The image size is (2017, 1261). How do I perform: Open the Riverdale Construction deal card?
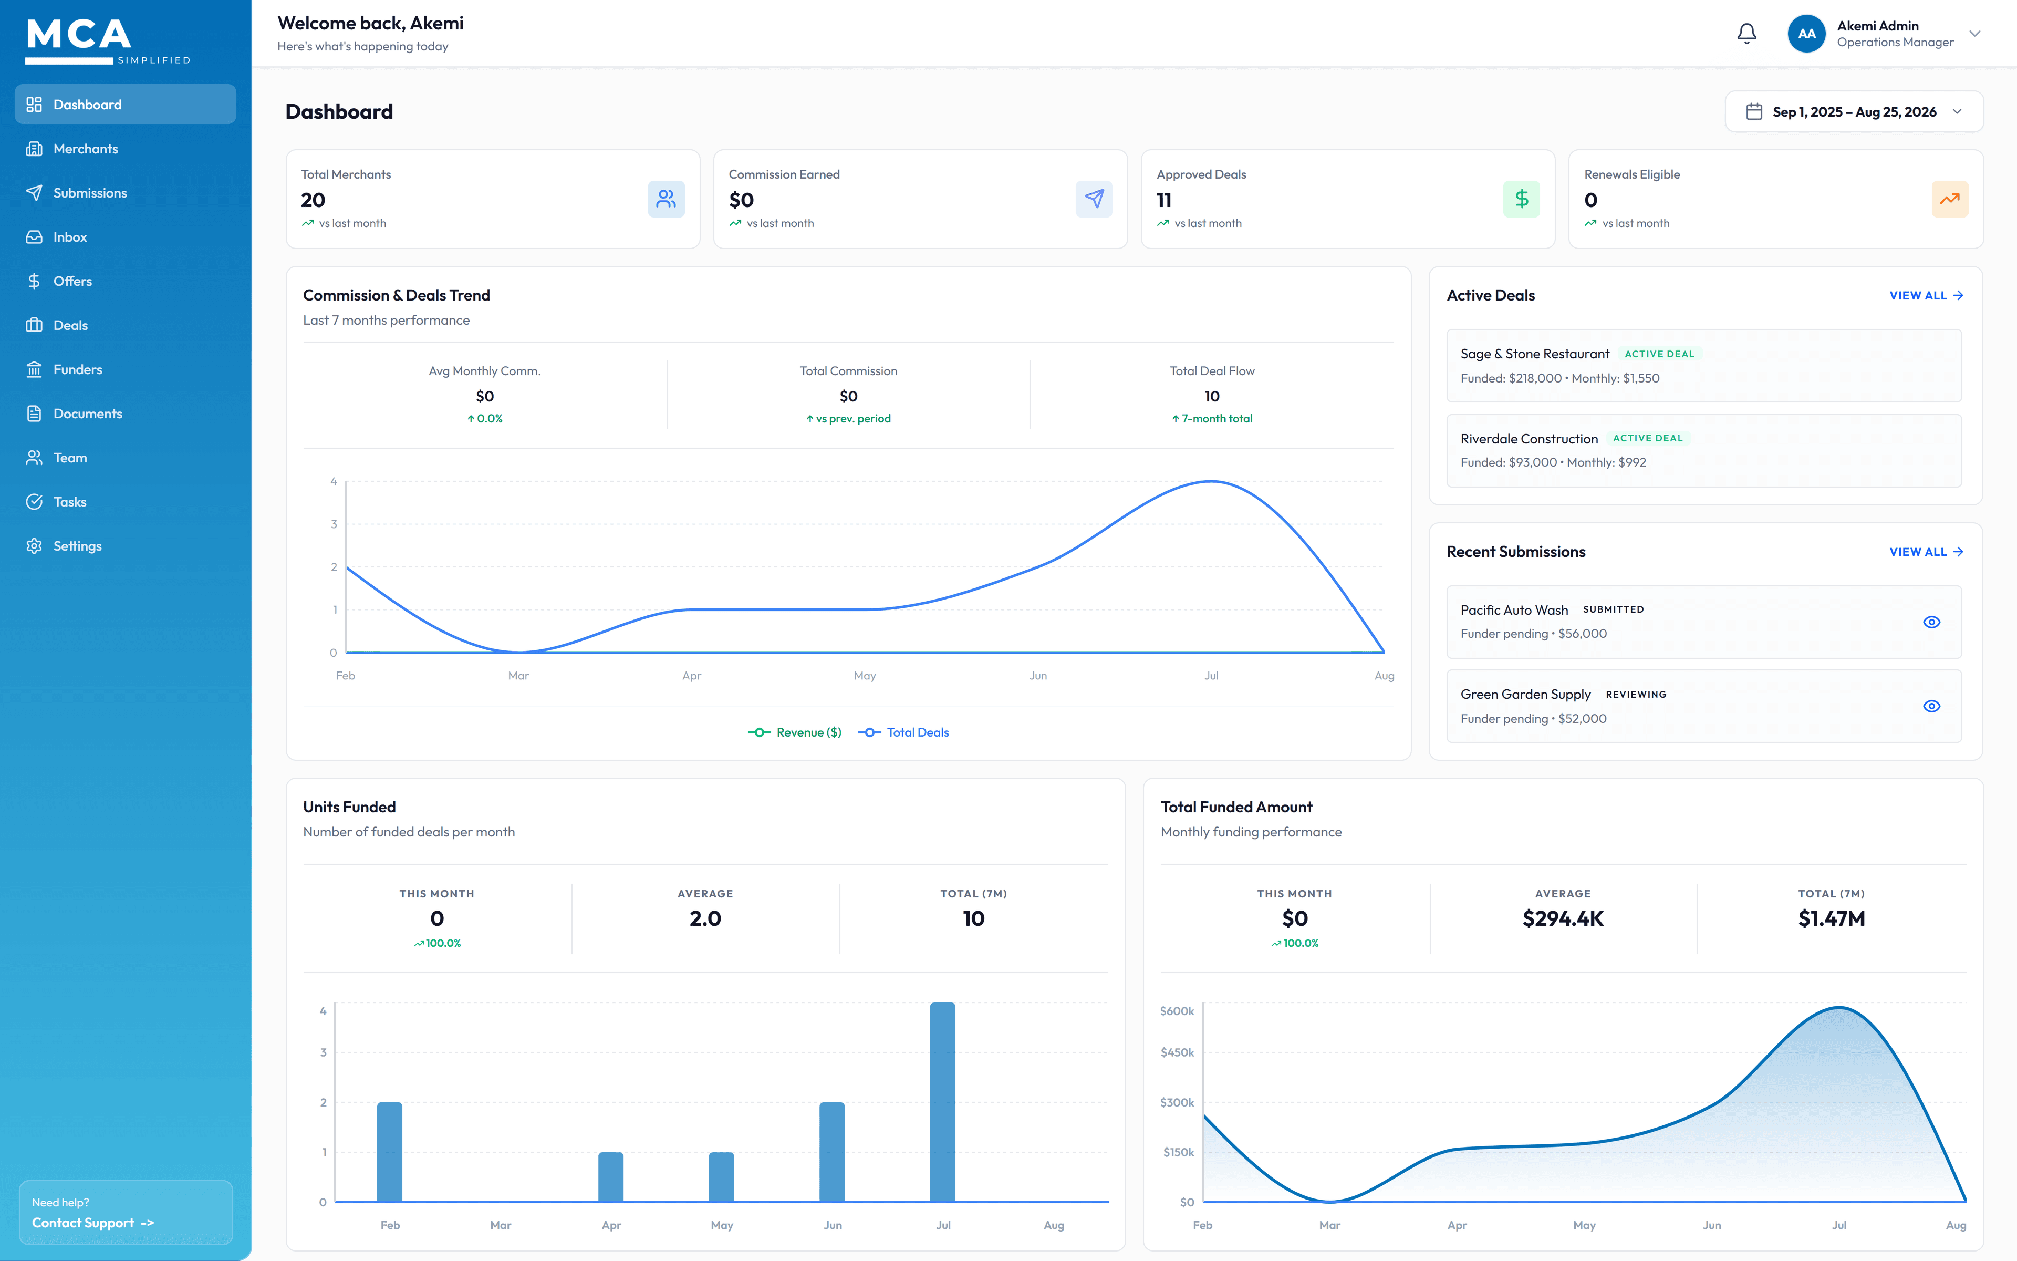[1703, 450]
